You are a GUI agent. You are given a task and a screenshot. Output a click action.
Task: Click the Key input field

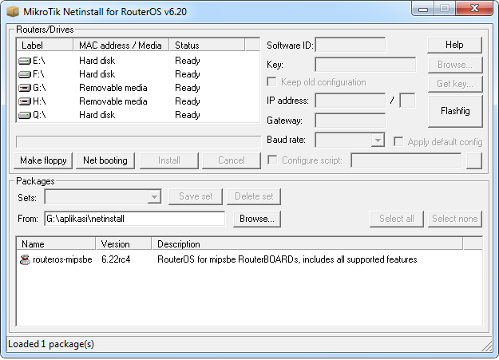[366, 65]
